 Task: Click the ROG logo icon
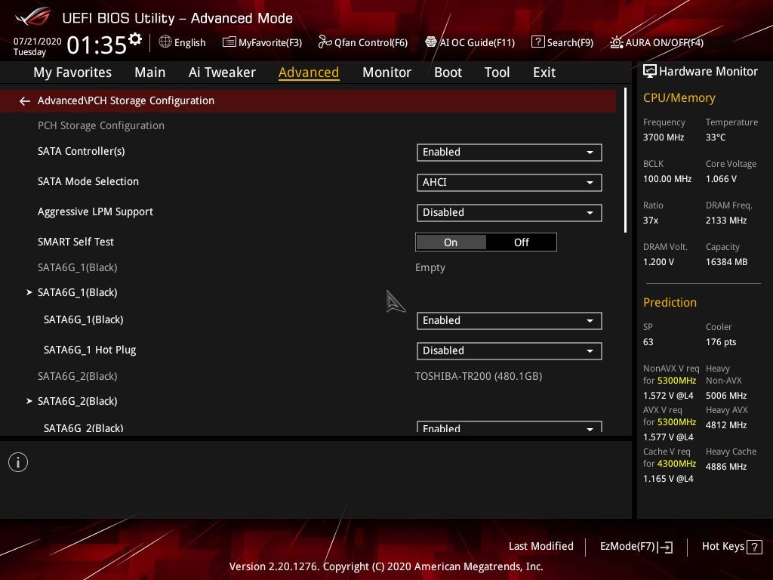pos(32,17)
